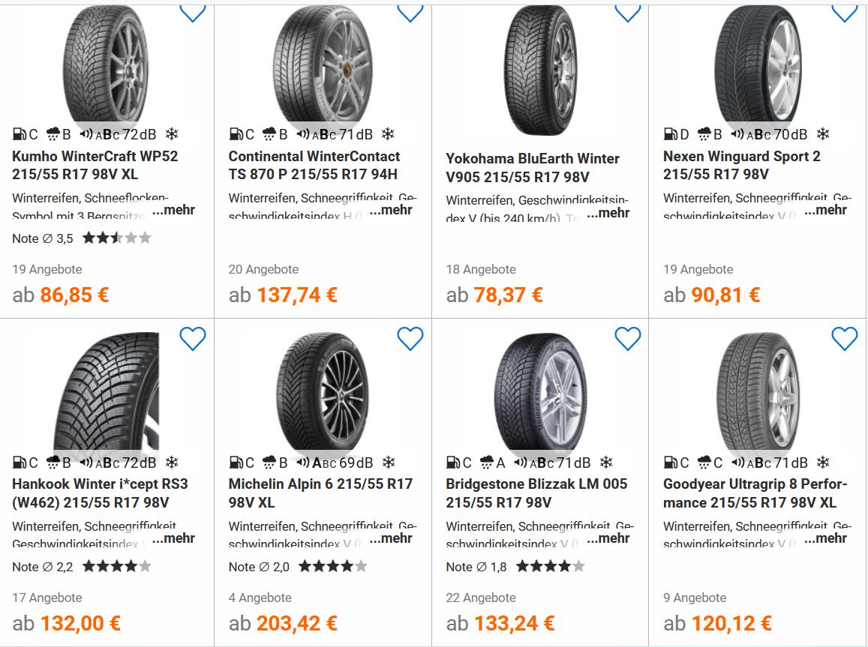Image resolution: width=868 pixels, height=647 pixels.
Task: Show more of Michelin Alpin 6 description
Action: [391, 538]
